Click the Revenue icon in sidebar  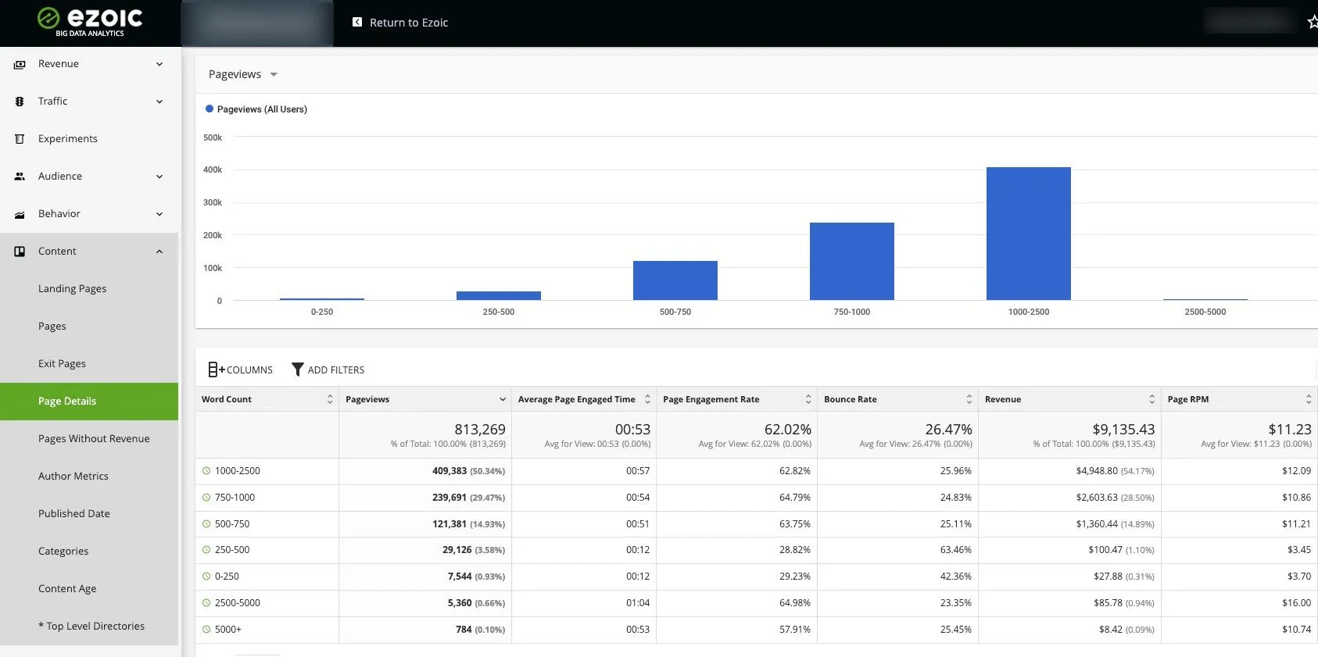[x=20, y=64]
